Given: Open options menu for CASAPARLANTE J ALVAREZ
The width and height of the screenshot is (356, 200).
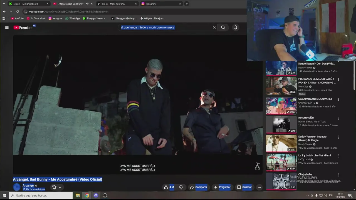Looking at the screenshot, I should (x=339, y=99).
